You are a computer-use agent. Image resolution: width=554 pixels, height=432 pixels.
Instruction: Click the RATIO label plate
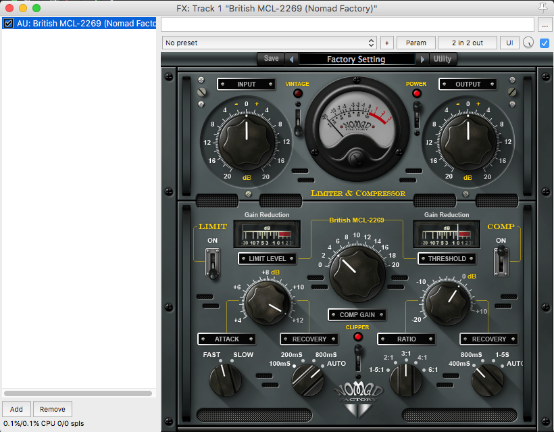tap(406, 339)
